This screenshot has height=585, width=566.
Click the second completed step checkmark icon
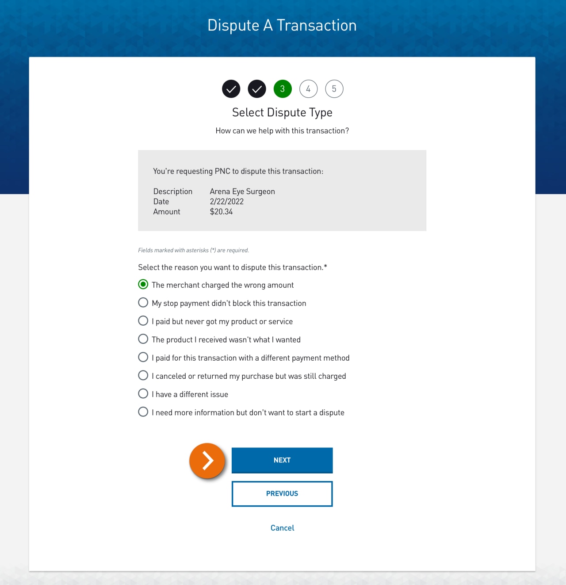(x=256, y=89)
